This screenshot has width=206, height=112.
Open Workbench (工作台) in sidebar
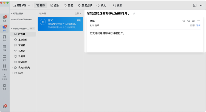click(4, 67)
